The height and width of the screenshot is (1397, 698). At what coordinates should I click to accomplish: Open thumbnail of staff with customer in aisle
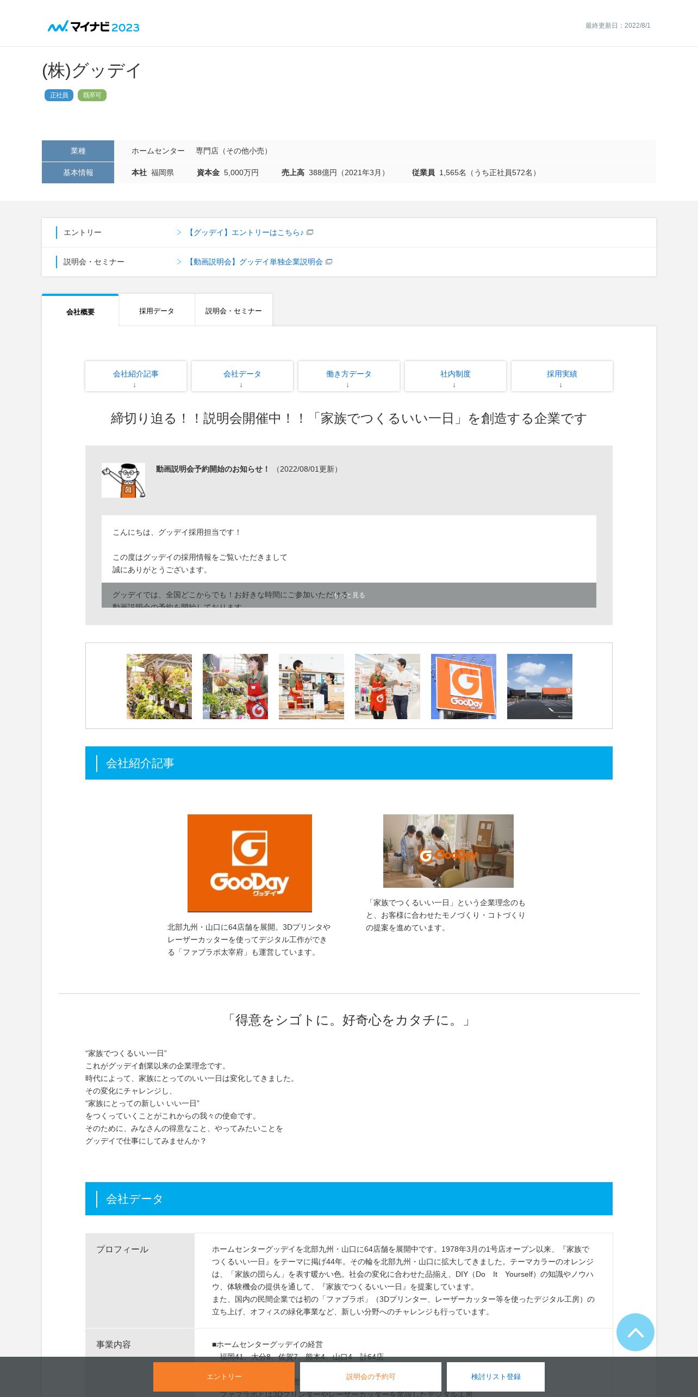point(388,687)
